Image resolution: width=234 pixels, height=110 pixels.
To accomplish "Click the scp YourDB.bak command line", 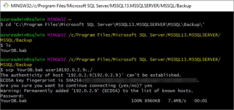I will [47, 70].
